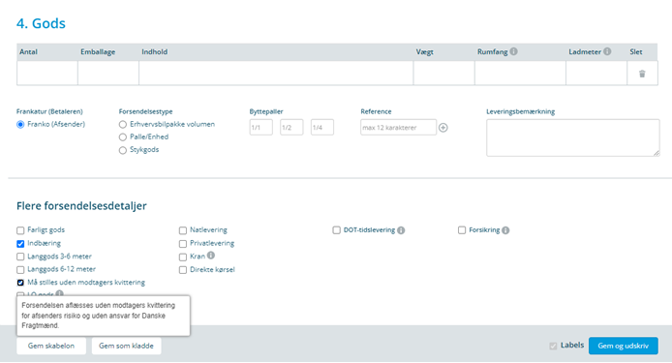The width and height of the screenshot is (672, 363).
Task: Click the trash icon in Slet column
Action: [x=642, y=74]
